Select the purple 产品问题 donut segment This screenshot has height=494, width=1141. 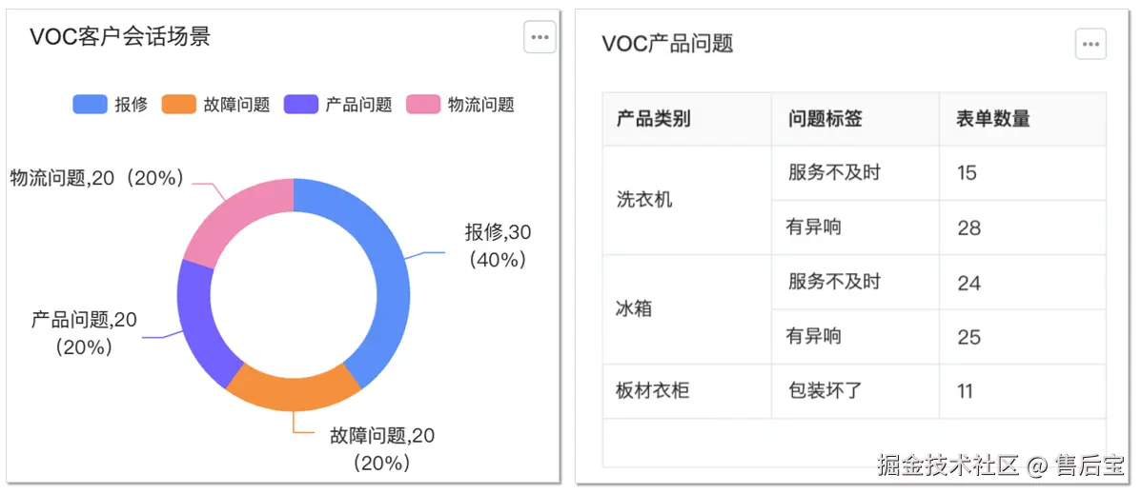pos(197,319)
